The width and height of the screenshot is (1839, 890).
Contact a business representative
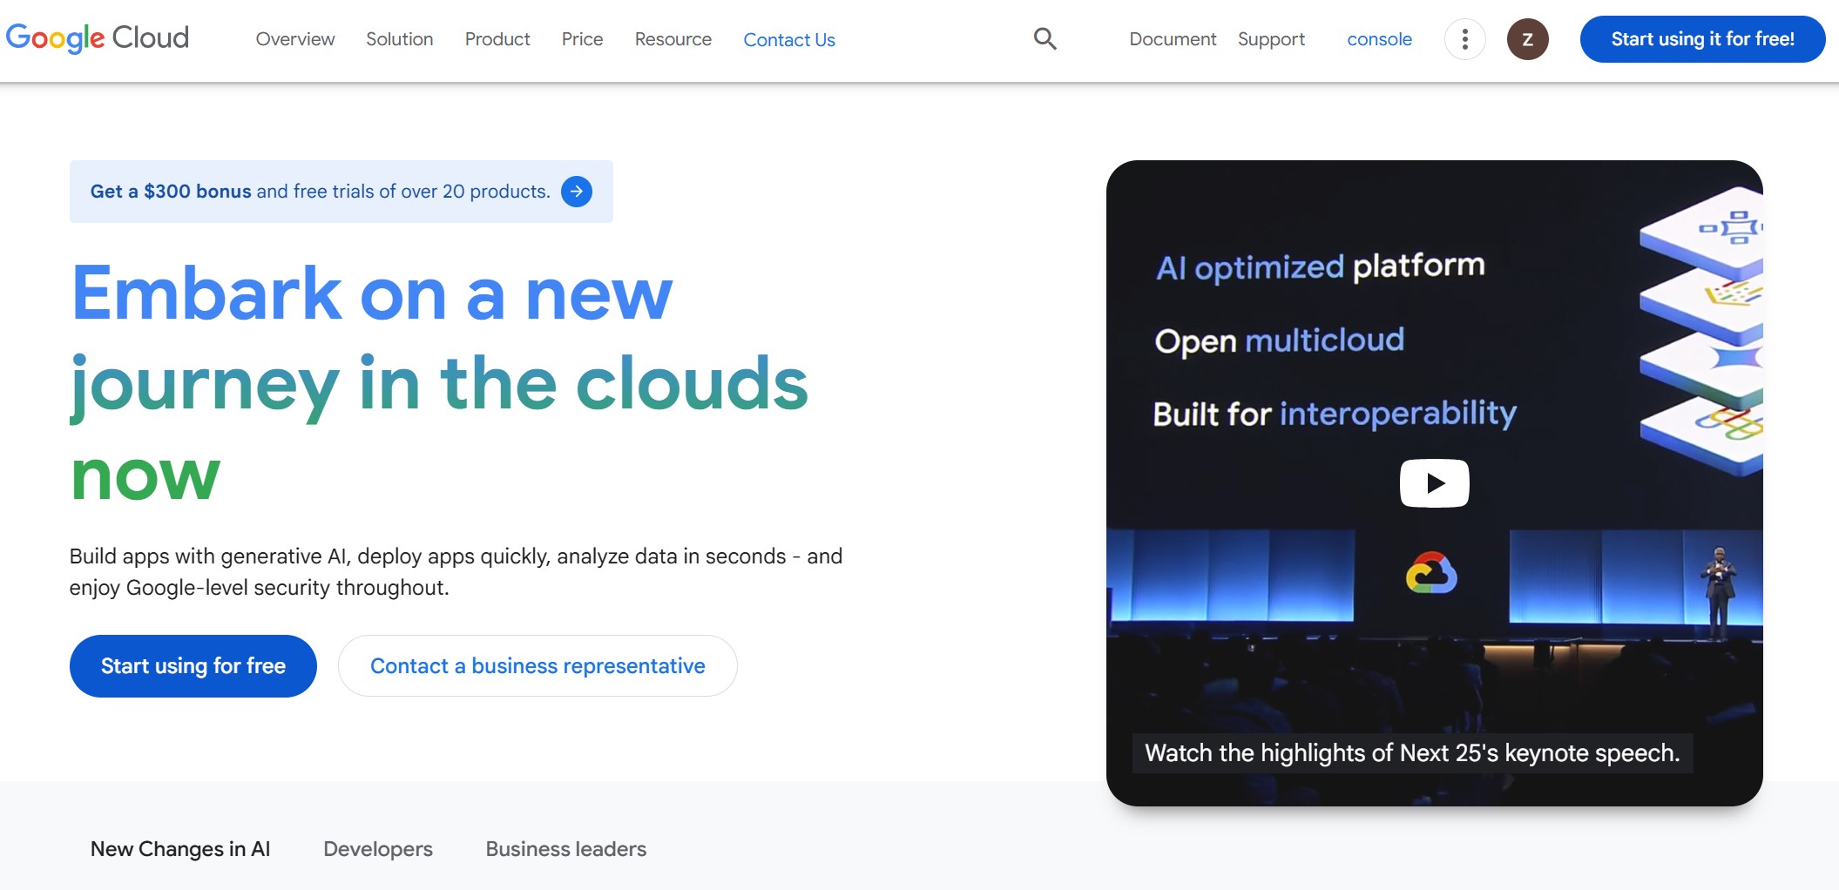(537, 665)
